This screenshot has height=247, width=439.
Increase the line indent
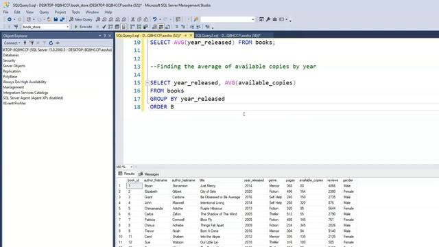pyautogui.click(x=198, y=27)
